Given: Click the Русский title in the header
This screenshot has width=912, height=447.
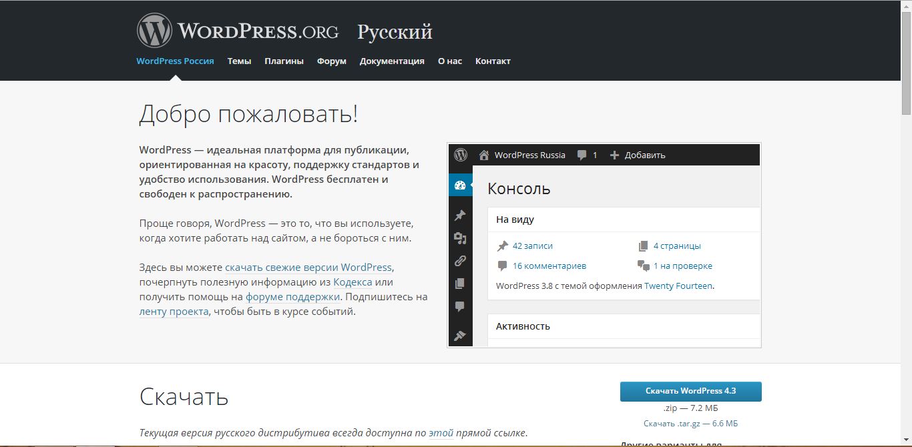Looking at the screenshot, I should pyautogui.click(x=395, y=32).
